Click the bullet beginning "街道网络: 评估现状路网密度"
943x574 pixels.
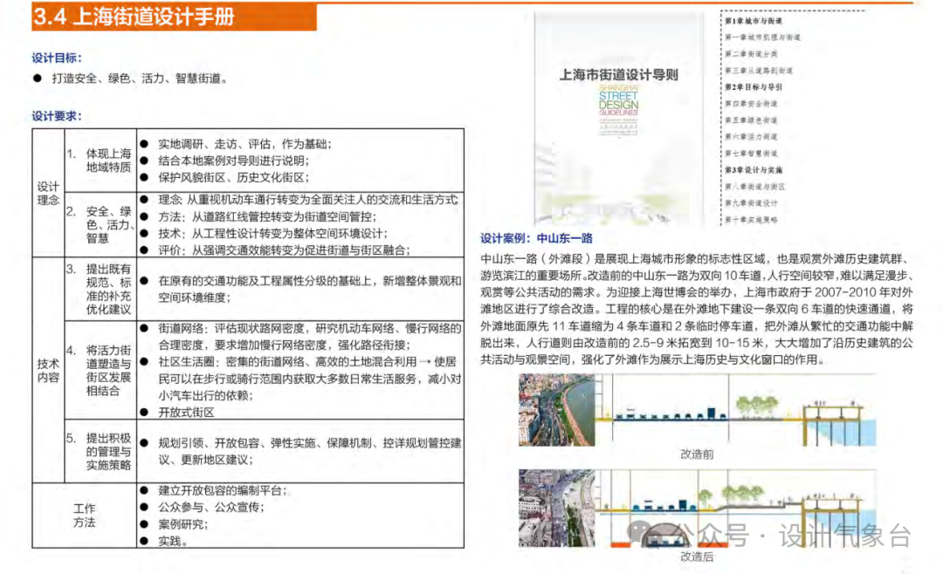coord(310,337)
